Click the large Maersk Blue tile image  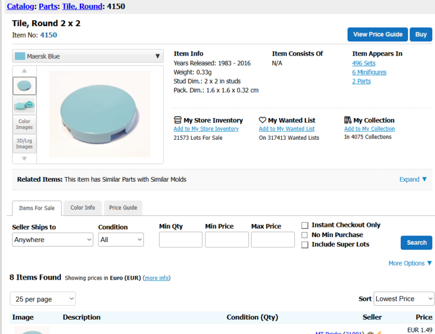100,114
